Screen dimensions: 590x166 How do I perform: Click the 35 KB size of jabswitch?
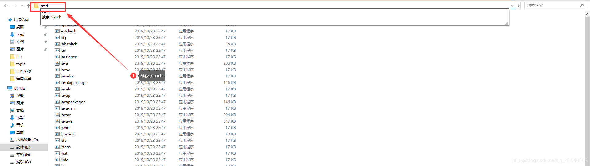pos(231,44)
